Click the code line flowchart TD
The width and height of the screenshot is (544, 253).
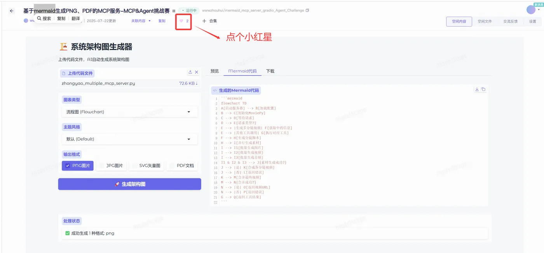[234, 103]
